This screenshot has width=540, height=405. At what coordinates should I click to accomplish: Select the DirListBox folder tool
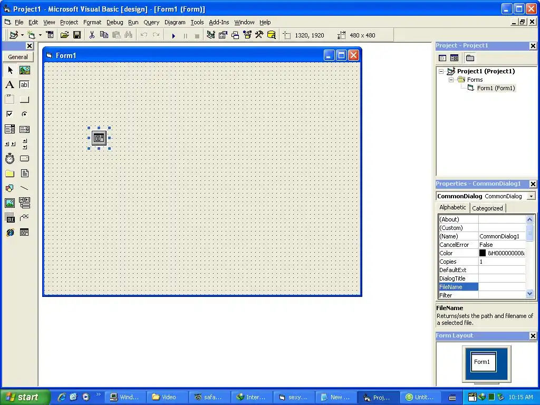[x=10, y=173]
